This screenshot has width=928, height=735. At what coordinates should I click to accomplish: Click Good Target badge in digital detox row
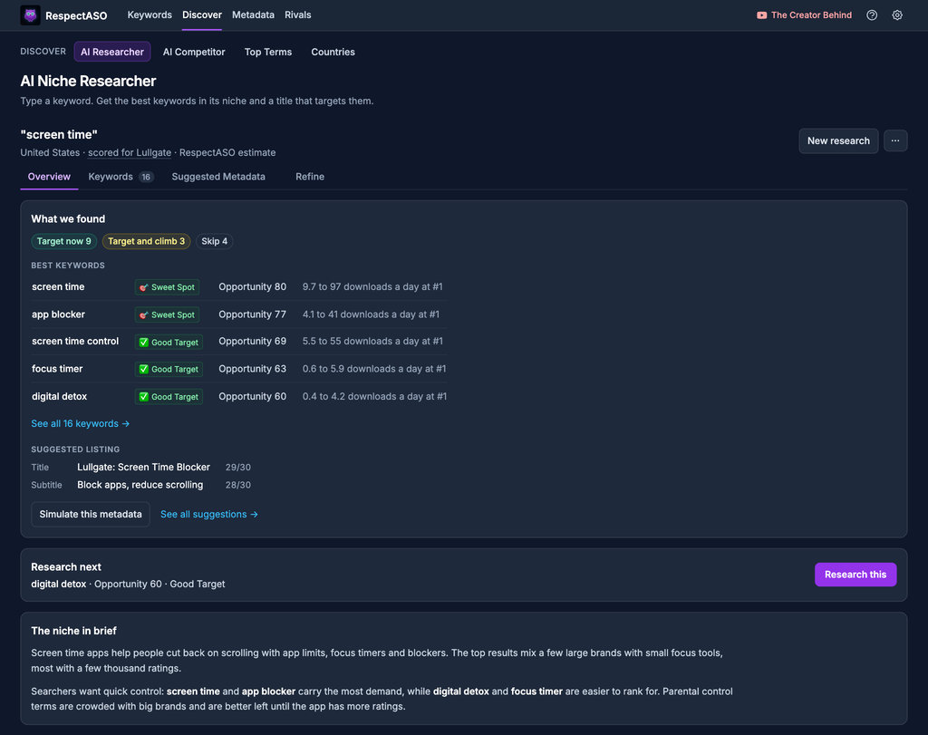click(169, 397)
